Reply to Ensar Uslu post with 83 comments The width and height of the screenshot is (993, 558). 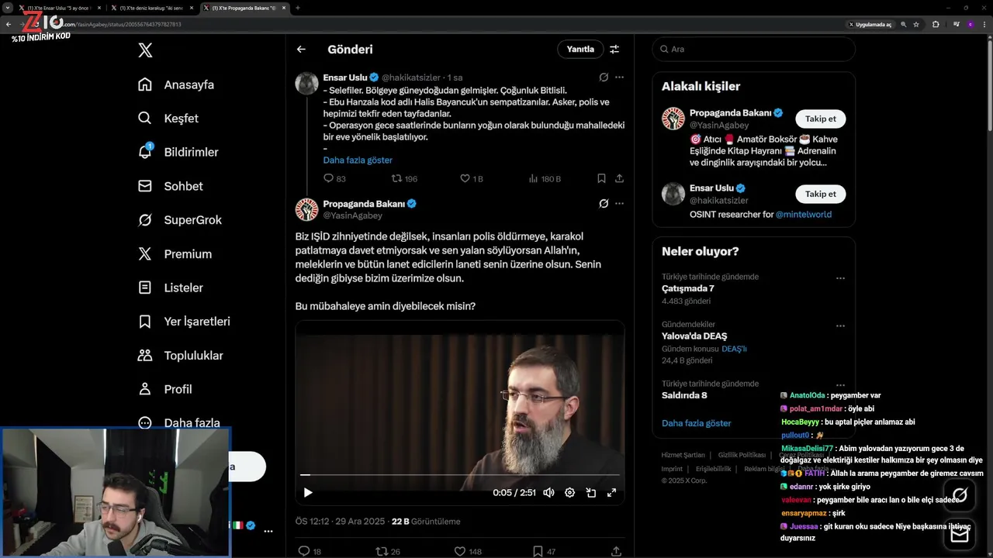tap(334, 178)
